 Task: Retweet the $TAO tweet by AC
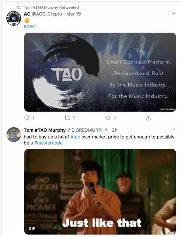67,118
